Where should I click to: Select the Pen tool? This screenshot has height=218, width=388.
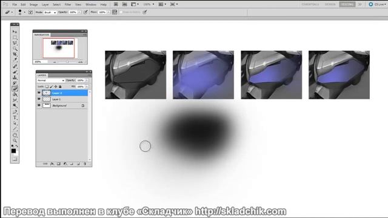pos(15,112)
